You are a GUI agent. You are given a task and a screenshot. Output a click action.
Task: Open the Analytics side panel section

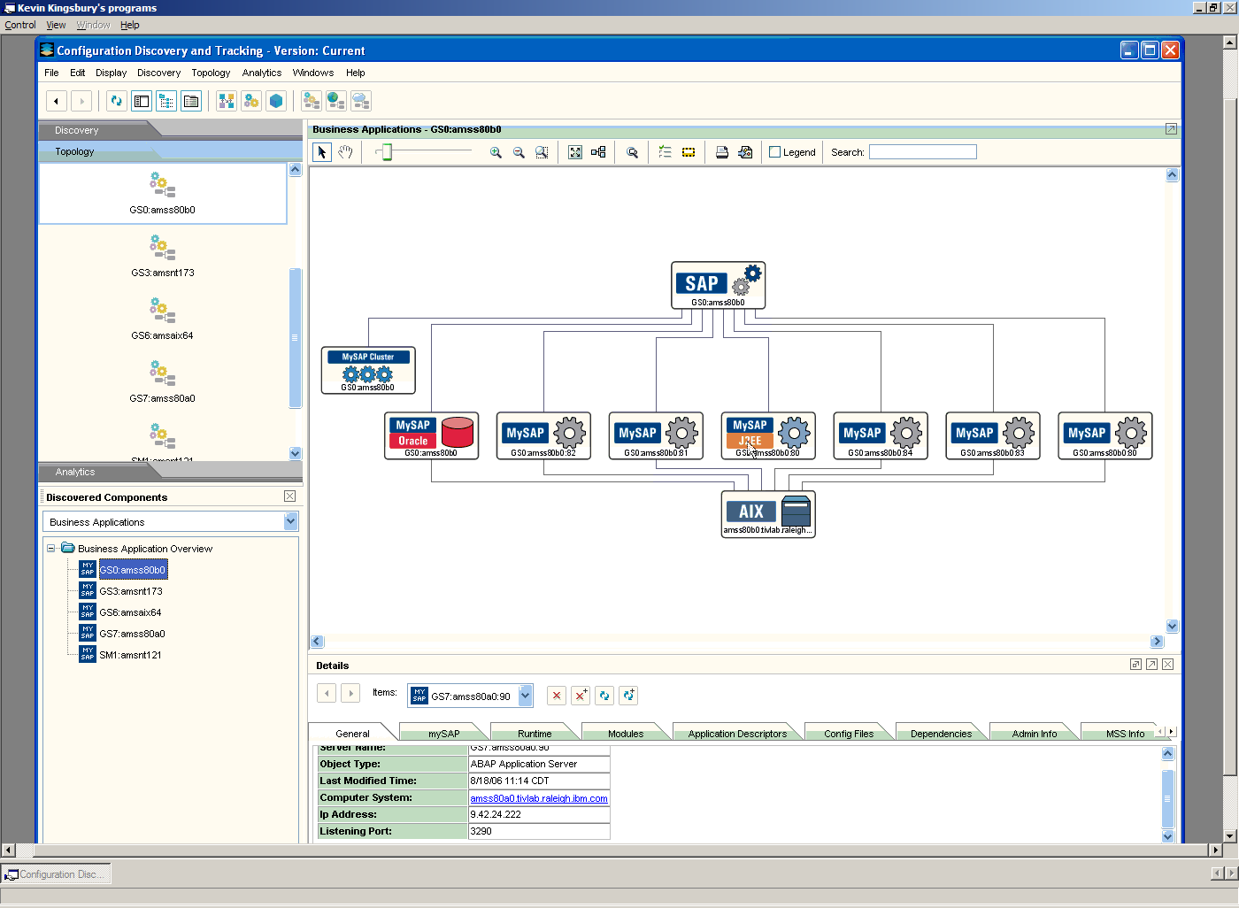pyautogui.click(x=75, y=472)
